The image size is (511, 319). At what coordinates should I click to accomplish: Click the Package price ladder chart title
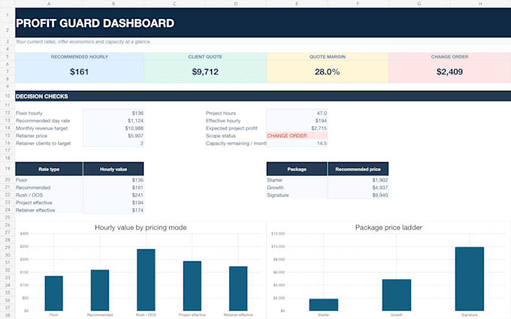click(x=389, y=227)
